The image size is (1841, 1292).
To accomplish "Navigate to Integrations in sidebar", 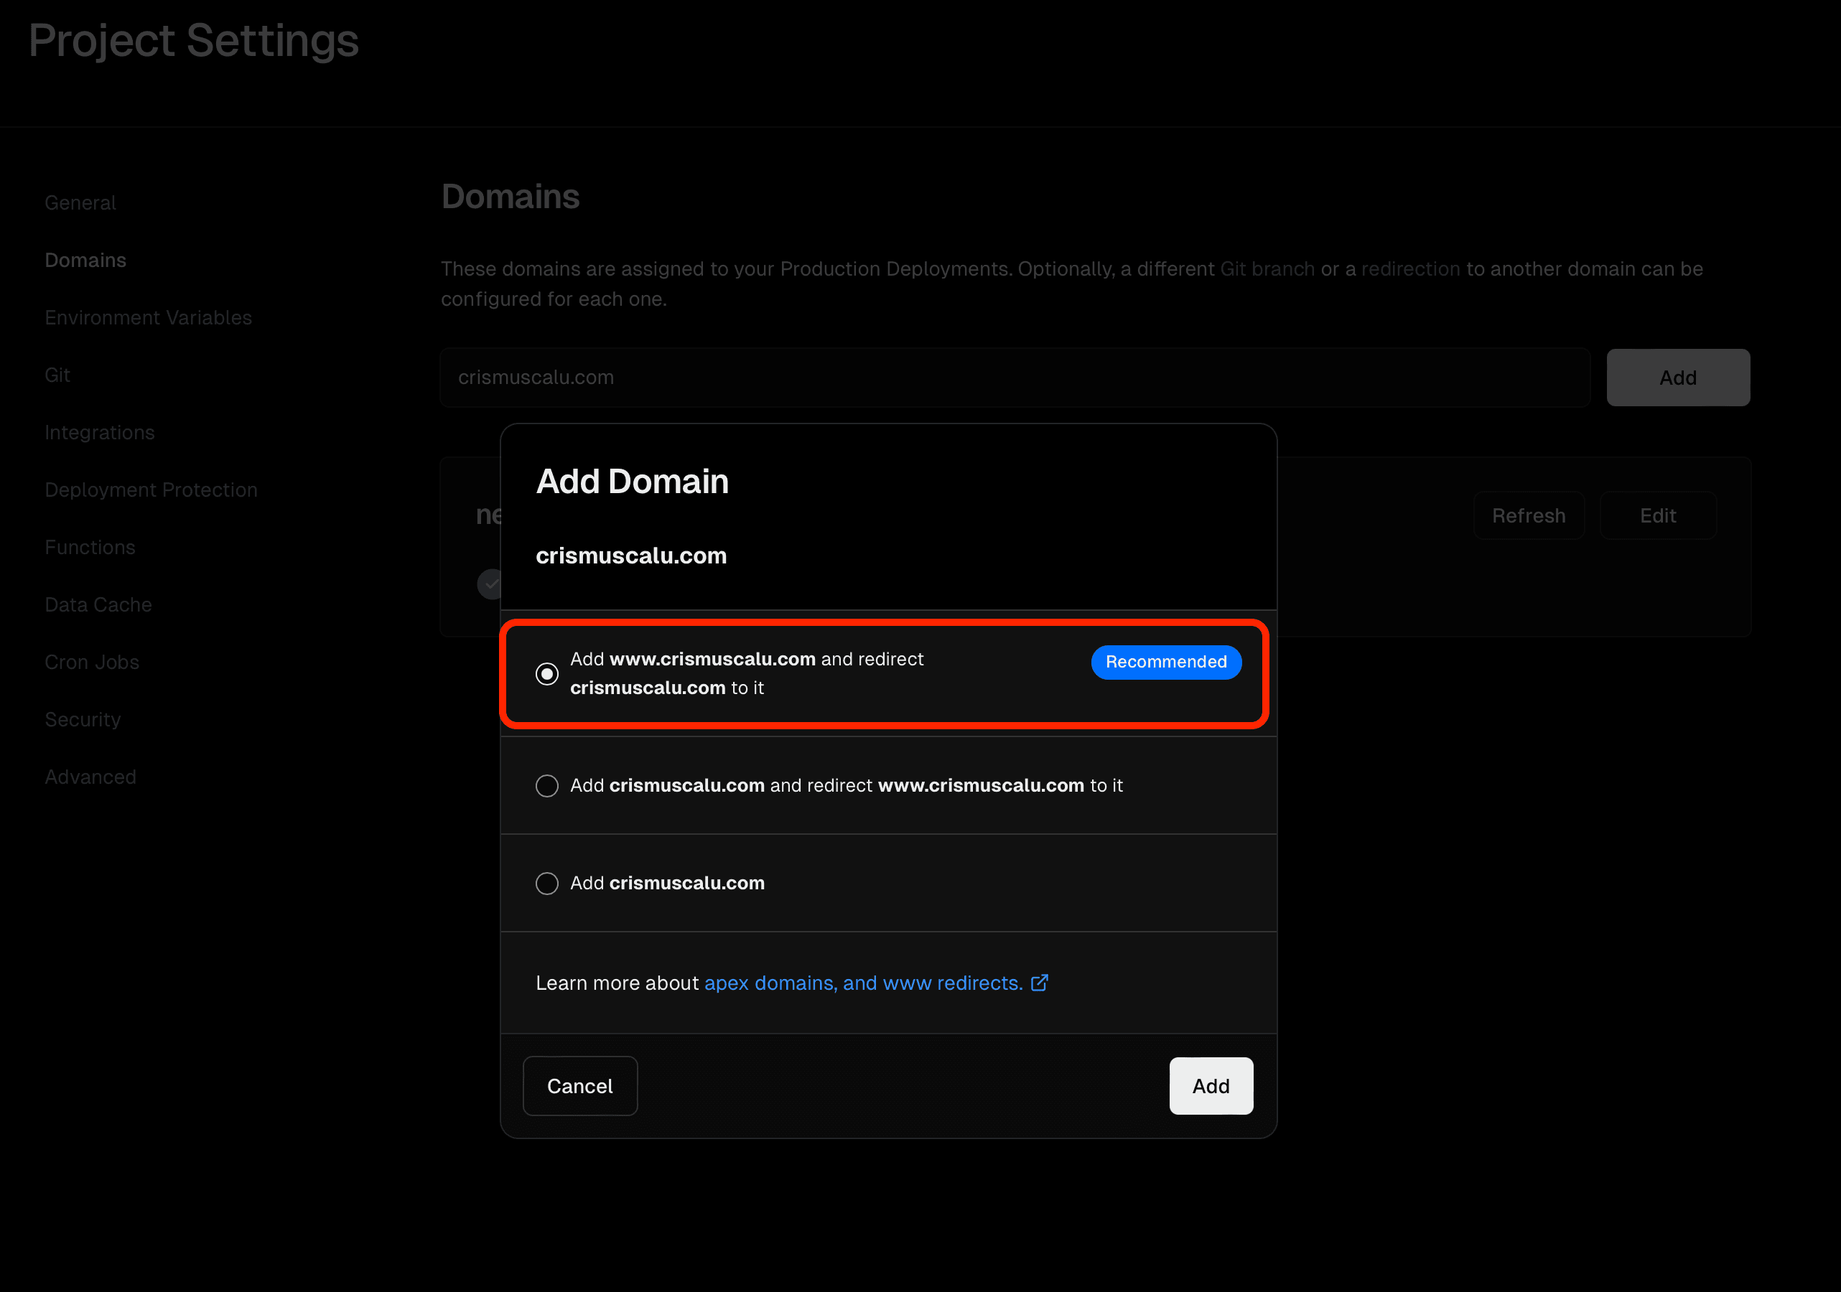I will (x=99, y=433).
